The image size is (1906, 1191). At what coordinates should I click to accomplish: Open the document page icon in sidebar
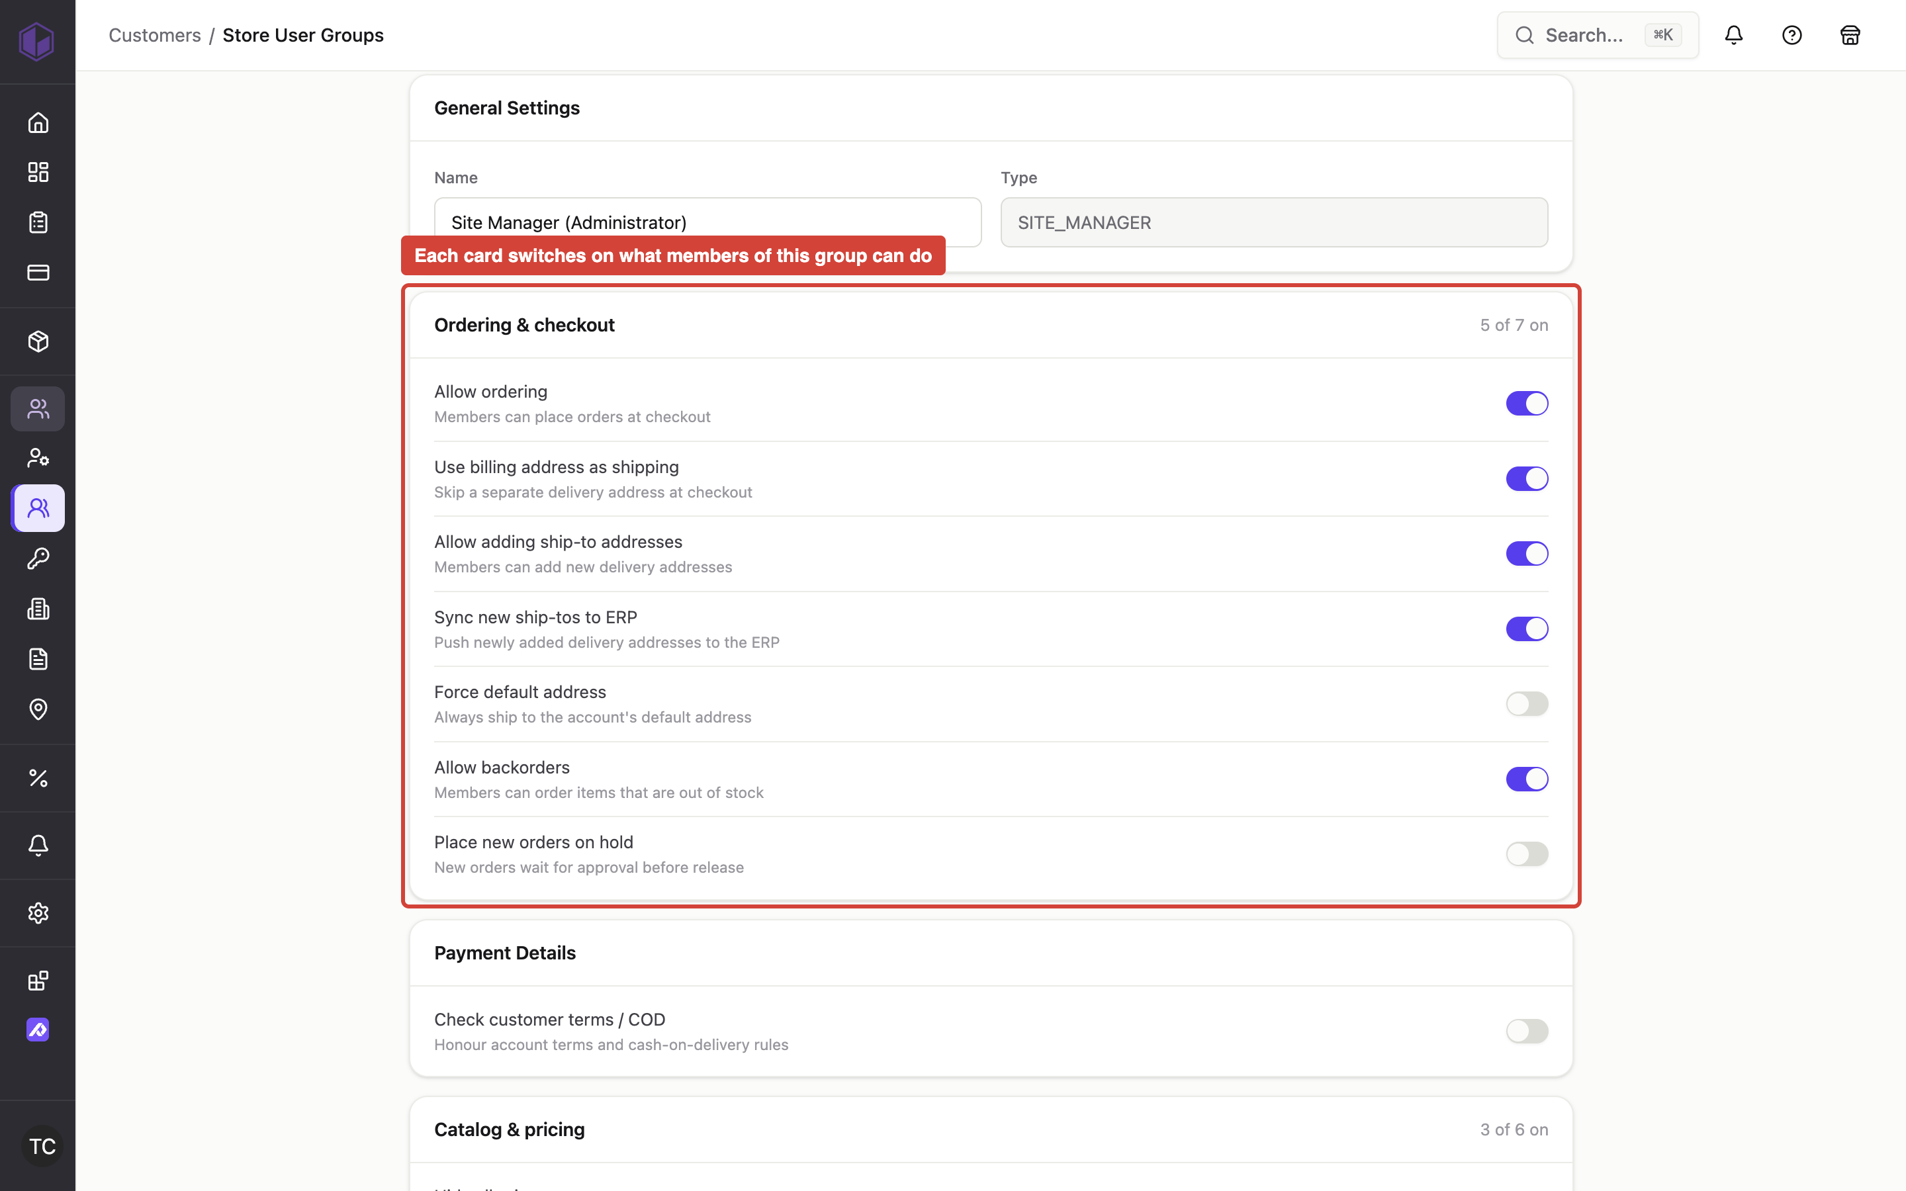coord(38,659)
